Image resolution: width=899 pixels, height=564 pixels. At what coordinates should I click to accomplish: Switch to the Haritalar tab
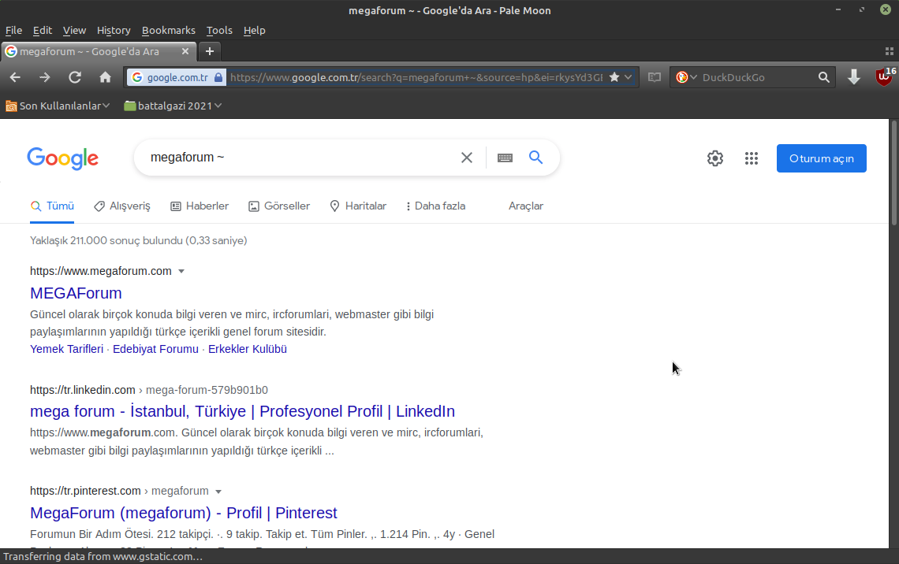(x=358, y=206)
